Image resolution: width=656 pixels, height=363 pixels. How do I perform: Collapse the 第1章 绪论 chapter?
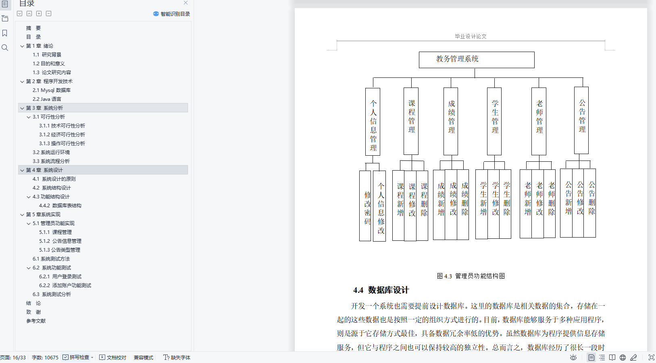(22, 46)
